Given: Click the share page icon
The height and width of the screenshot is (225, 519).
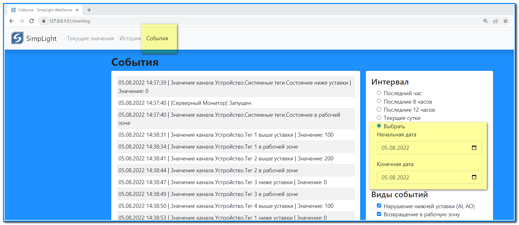Looking at the screenshot, I should point(496,21).
